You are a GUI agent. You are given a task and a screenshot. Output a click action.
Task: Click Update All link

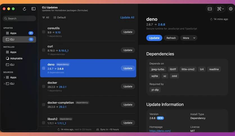[x=127, y=17]
